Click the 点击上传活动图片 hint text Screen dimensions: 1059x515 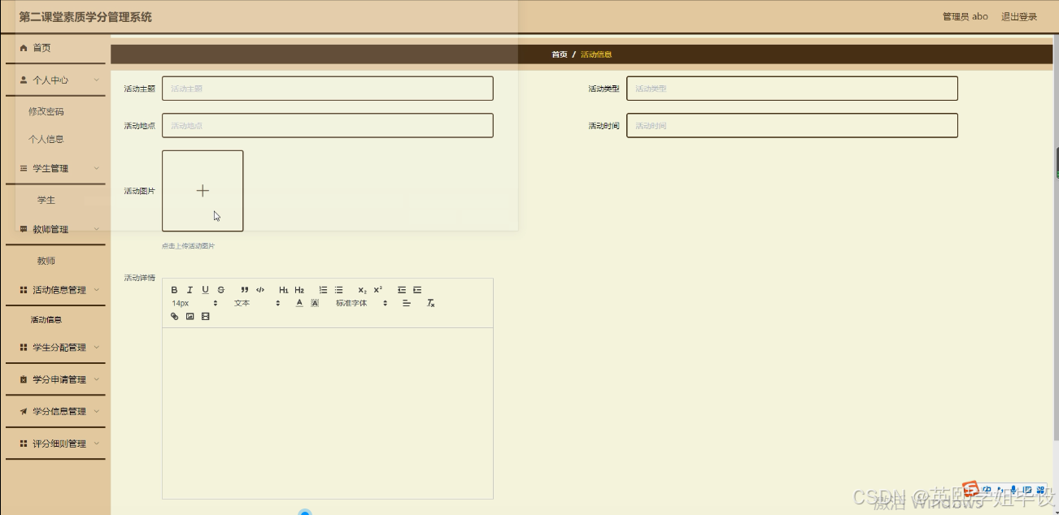point(188,245)
